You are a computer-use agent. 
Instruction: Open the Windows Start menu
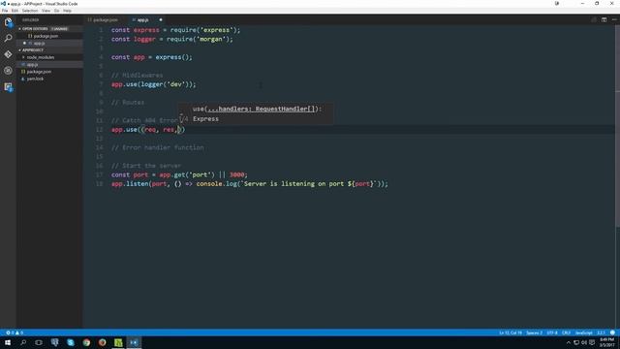(x=8, y=342)
